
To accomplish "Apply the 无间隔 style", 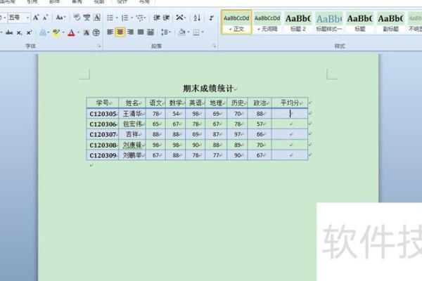I will click(267, 22).
